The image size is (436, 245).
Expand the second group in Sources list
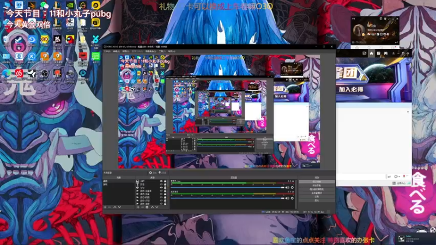(137, 194)
